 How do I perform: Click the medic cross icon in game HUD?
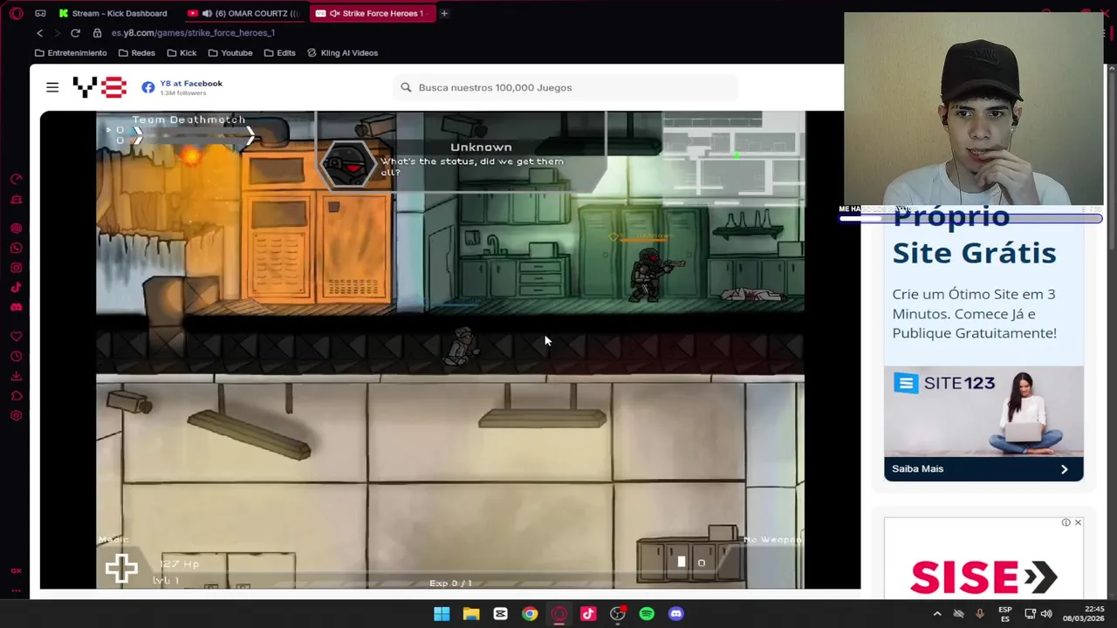pyautogui.click(x=121, y=569)
